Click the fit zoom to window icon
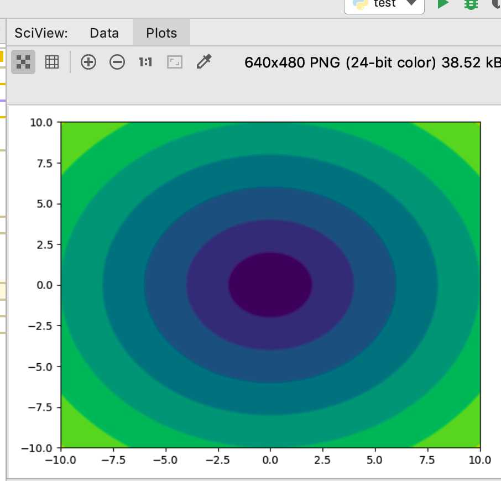Viewport: 501px width, 481px height. (x=175, y=62)
